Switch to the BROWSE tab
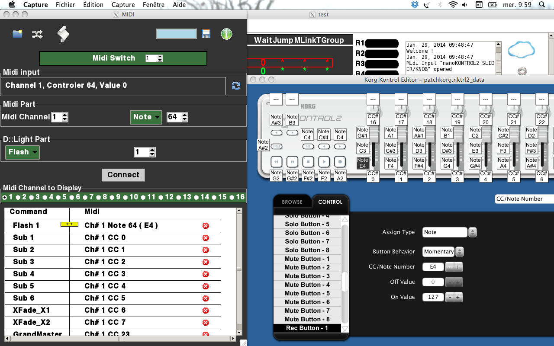Viewport: 554px width, 346px height. (x=292, y=202)
